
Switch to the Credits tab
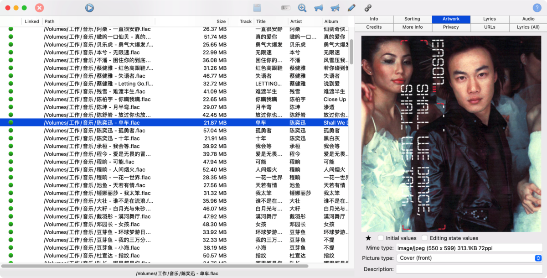pos(374,27)
